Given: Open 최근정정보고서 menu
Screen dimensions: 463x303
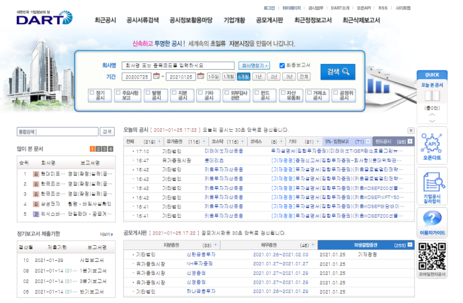Looking at the screenshot, I should pos(313,20).
